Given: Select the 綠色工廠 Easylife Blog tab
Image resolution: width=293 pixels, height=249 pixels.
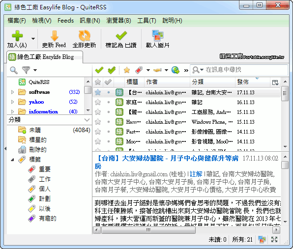Looking at the screenshot, I should click(x=45, y=57).
